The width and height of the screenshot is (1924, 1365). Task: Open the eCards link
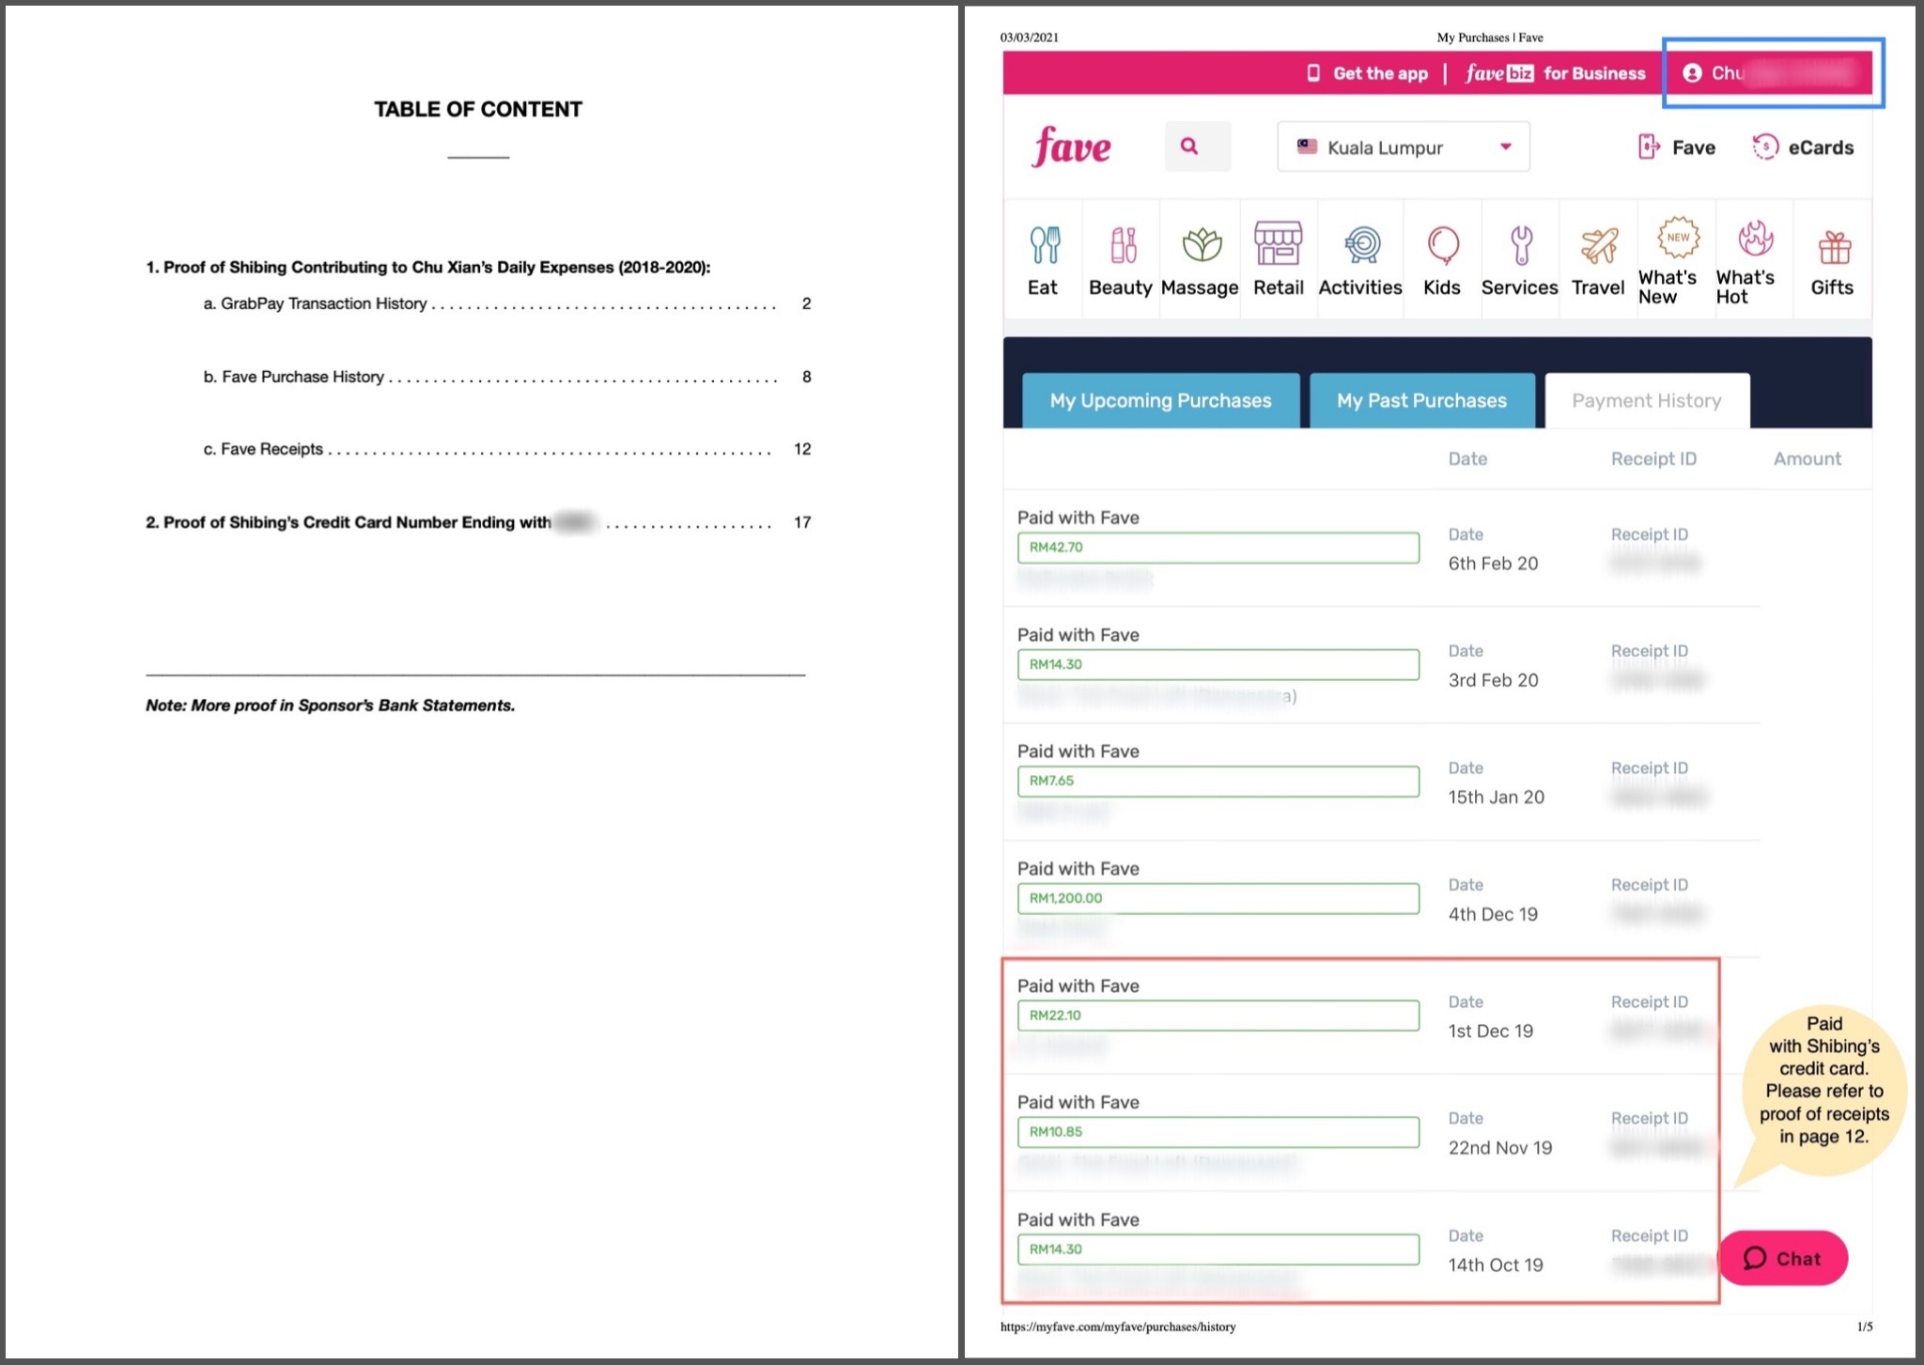1804,147
